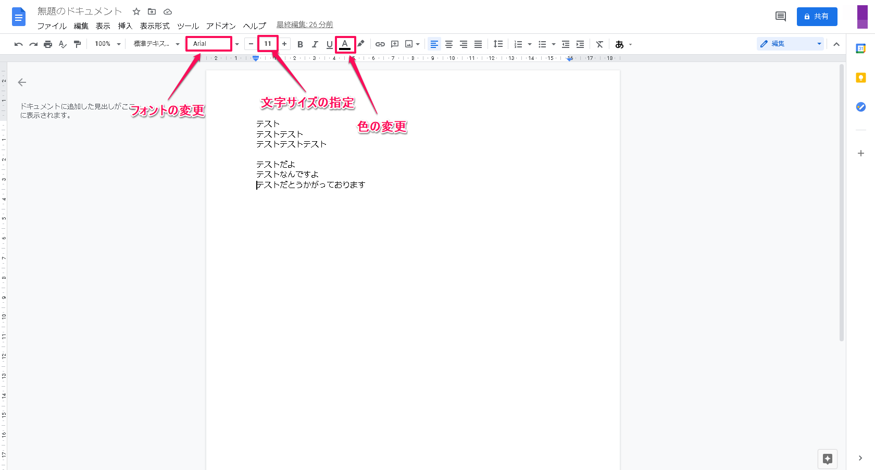This screenshot has height=470, width=875.
Task: Click the document title 無題のドキュメント
Action: [x=80, y=11]
